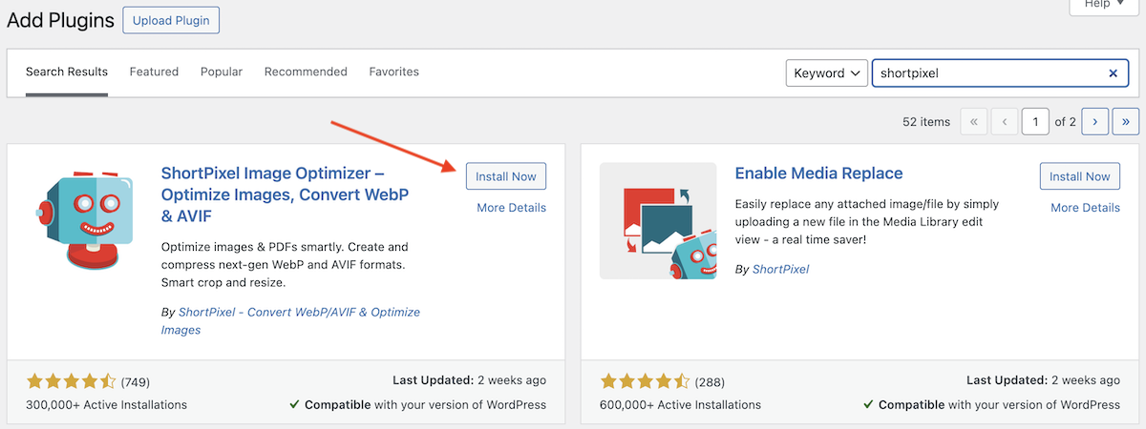
Task: Go to the next results page arrow
Action: [x=1095, y=122]
